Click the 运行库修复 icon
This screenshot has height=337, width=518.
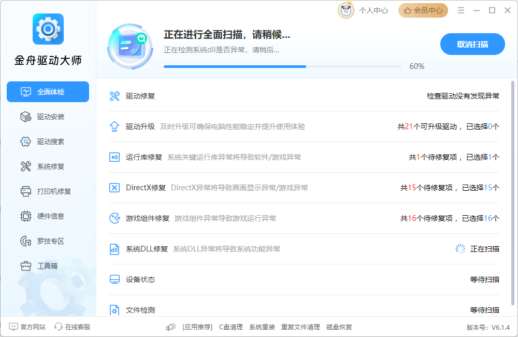(114, 157)
